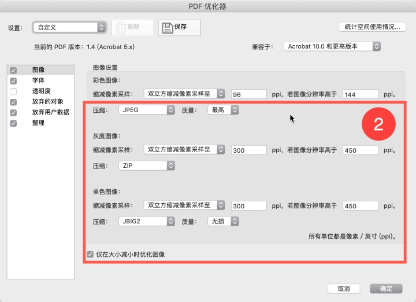
Task: Open the 设置 preset dropdown showing 自定义
Action: point(69,27)
